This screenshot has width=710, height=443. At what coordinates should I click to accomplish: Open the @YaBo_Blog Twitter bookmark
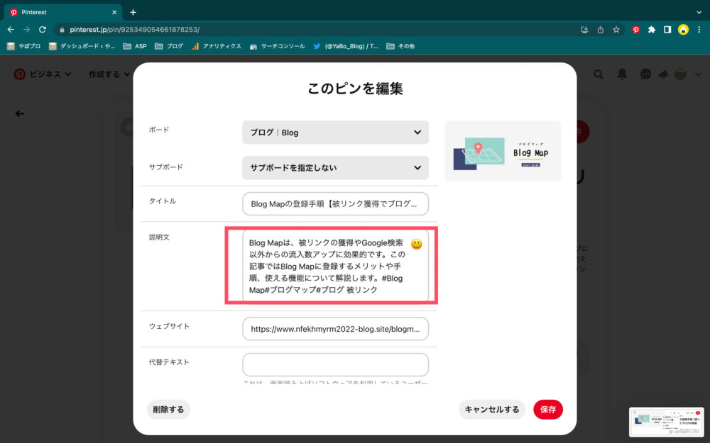[x=346, y=46]
